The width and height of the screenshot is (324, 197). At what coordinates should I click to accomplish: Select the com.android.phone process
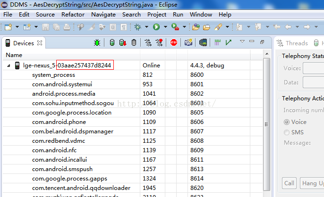click(x=133, y=122)
